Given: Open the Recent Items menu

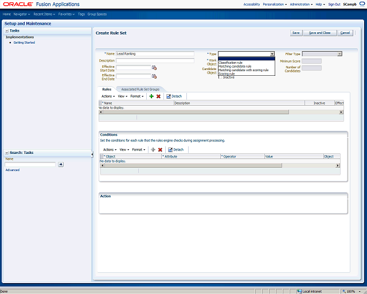Looking at the screenshot, I should [x=44, y=14].
